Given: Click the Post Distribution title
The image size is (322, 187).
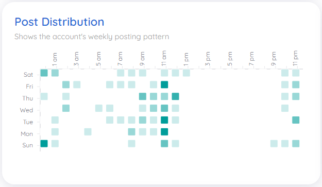Looking at the screenshot, I should 59,22.
